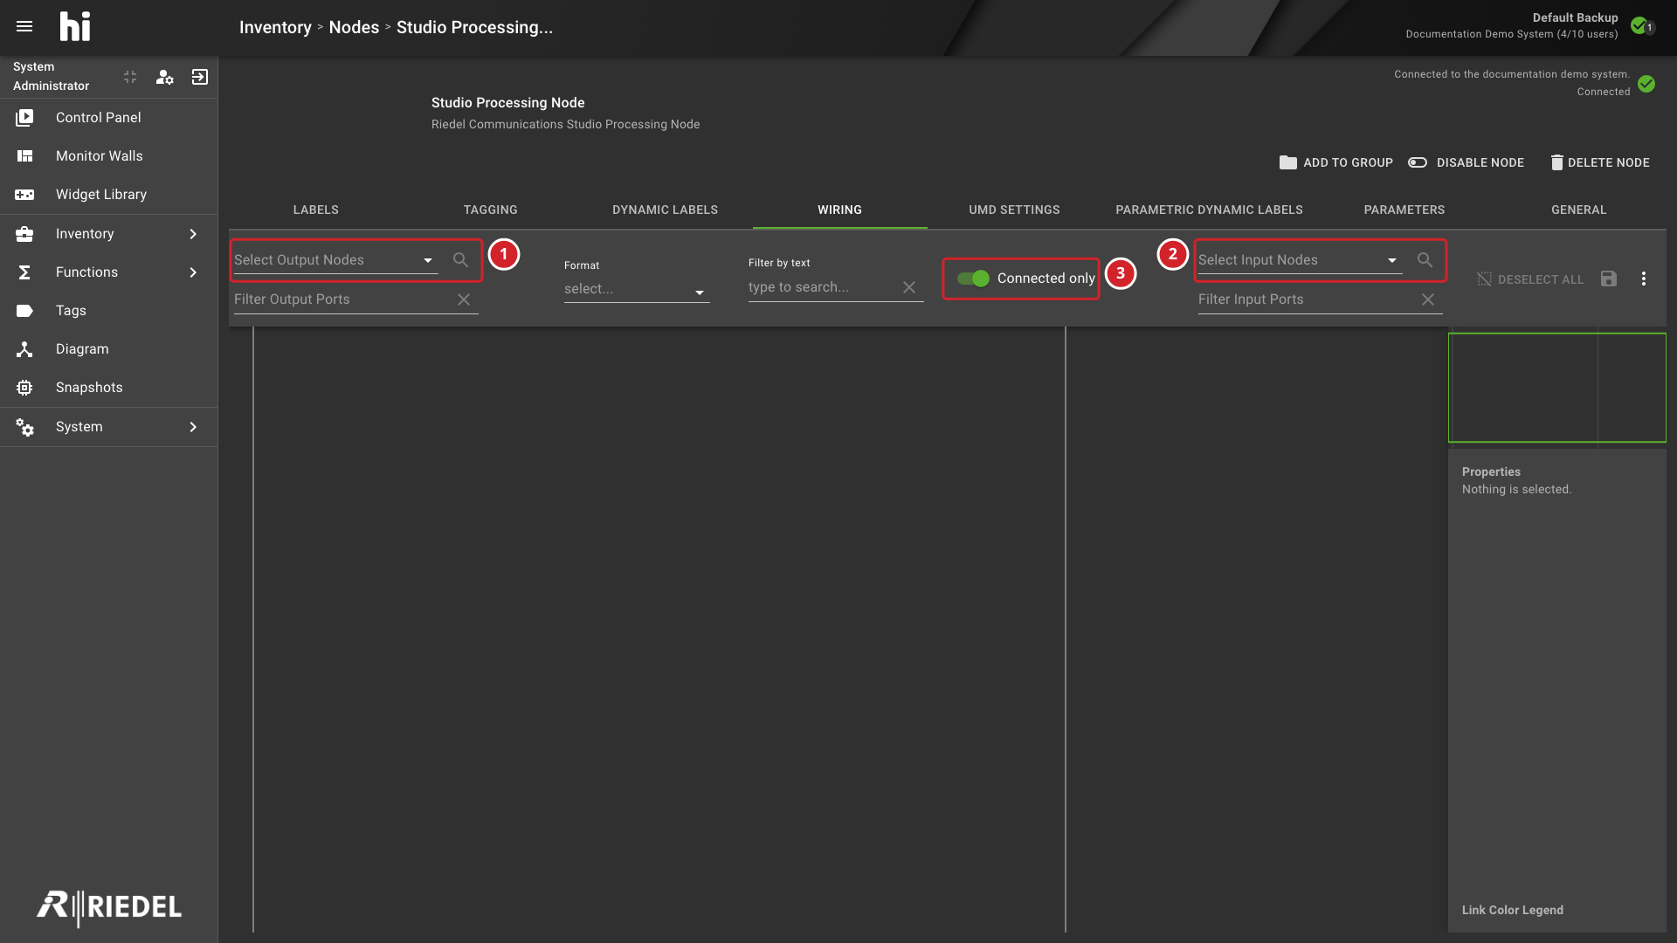Open Select Output Nodes dropdown
This screenshot has width=1677, height=943.
point(335,260)
